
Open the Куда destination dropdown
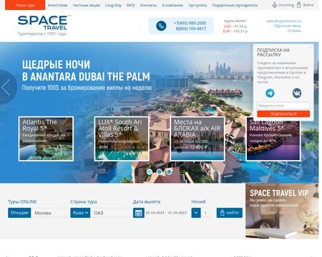[80, 213]
